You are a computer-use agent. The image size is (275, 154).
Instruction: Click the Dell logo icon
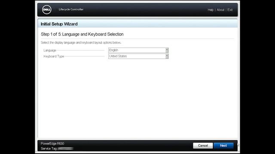point(47,9)
